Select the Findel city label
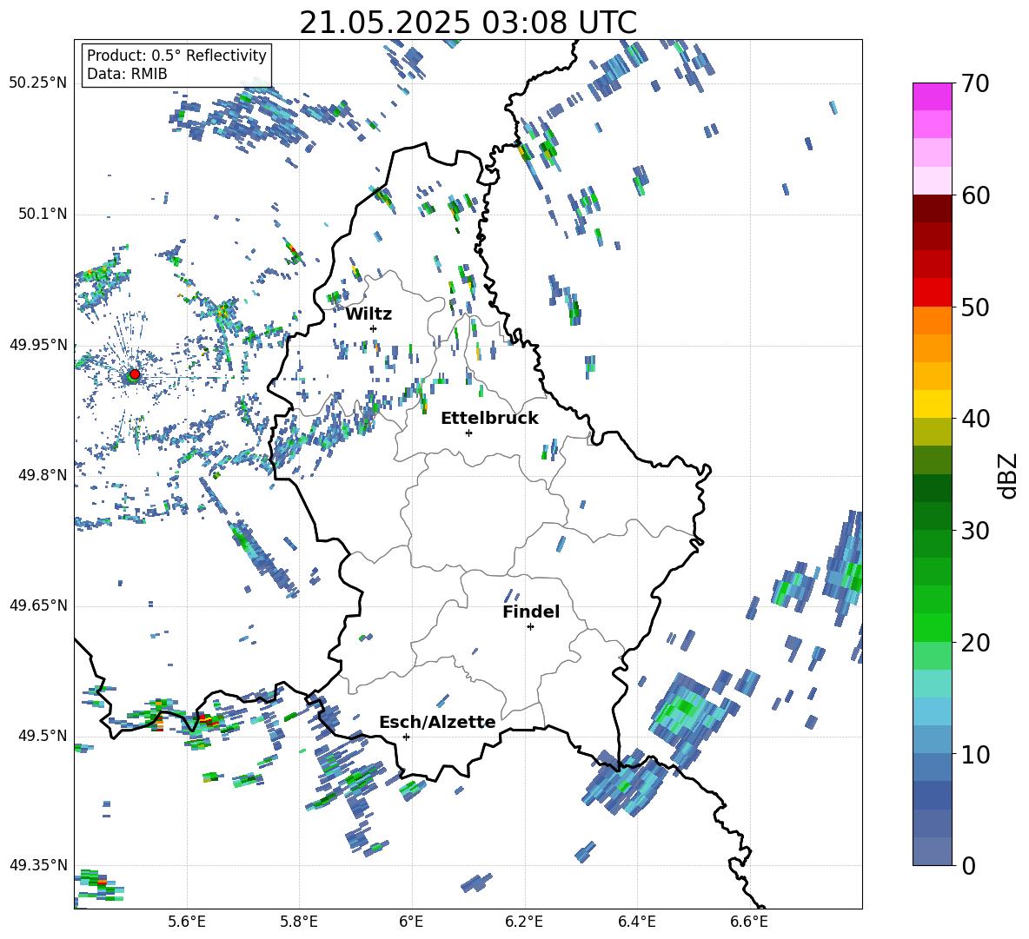1029x939 pixels. click(531, 612)
